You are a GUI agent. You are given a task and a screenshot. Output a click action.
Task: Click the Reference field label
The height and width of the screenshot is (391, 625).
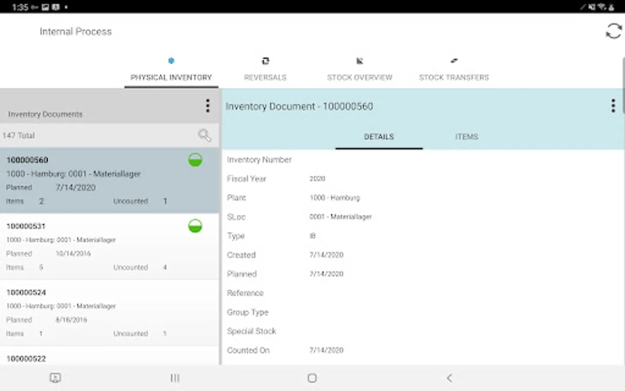245,293
